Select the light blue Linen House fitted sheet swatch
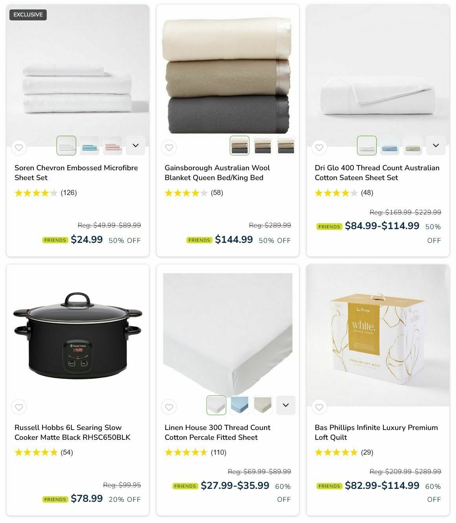Screen dimensions: 456x523 [240, 405]
